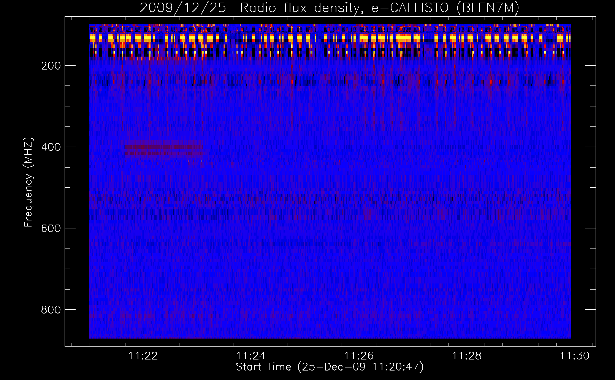Click the 11:22 time tick label
615x380 pixels.
click(143, 356)
